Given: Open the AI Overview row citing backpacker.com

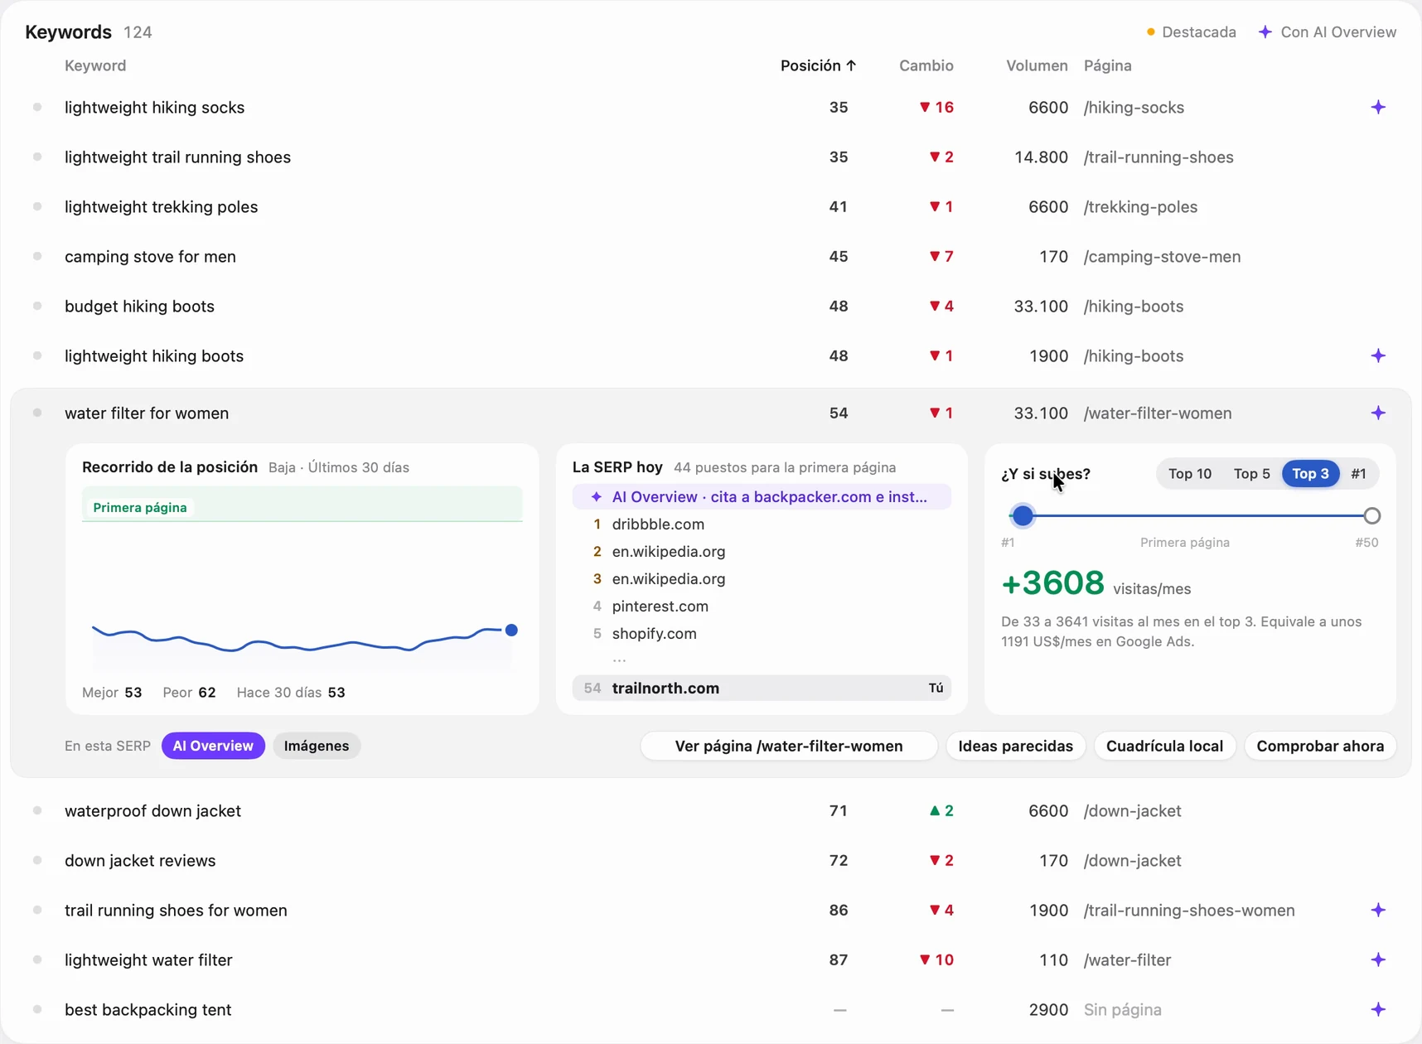Looking at the screenshot, I should [762, 496].
